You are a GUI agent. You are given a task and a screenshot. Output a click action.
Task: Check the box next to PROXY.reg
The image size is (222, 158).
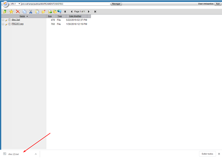coord(3,24)
